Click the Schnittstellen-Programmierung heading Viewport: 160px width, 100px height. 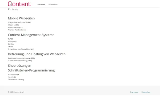[31, 70]
